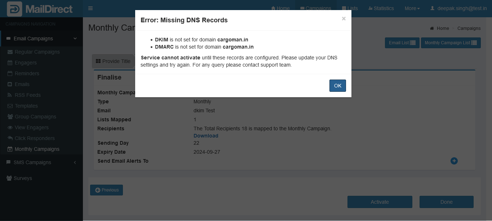Open Regular Campaigns in sidebar
This screenshot has height=221, width=492.
(37, 52)
